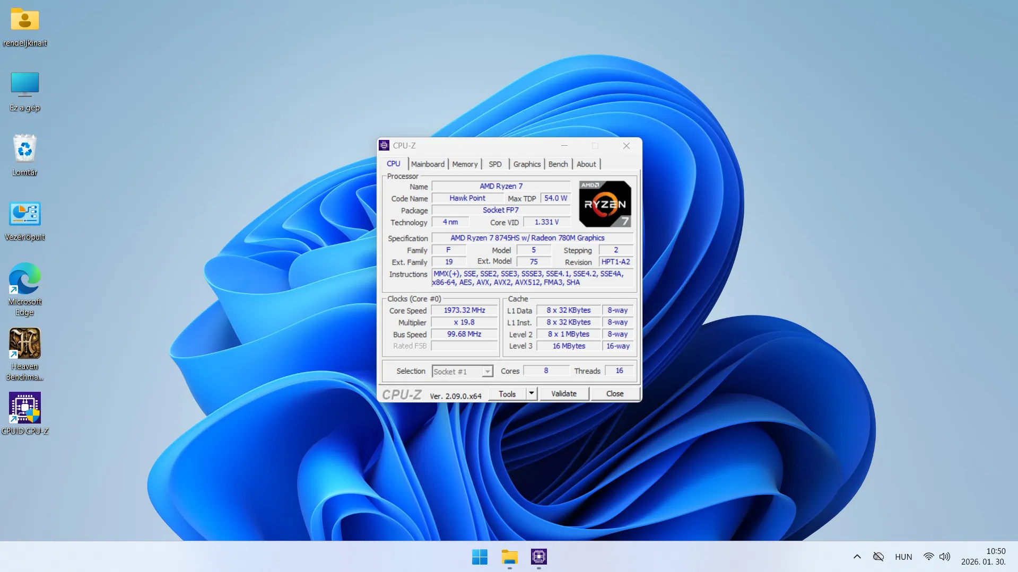Viewport: 1018px width, 572px height.
Task: Click the 1.331 V Core VID value
Action: point(547,222)
